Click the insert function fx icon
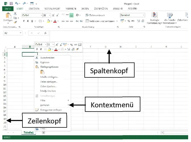191x142 pixels. 45,33
